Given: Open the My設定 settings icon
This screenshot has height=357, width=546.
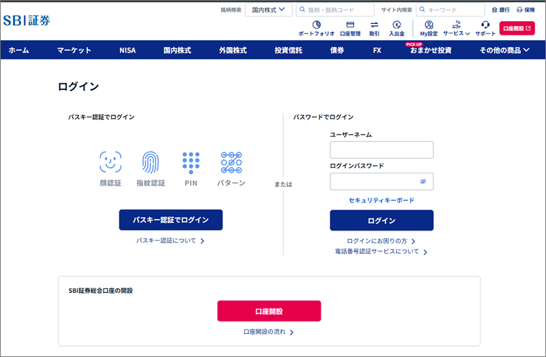Looking at the screenshot, I should coord(429,28).
